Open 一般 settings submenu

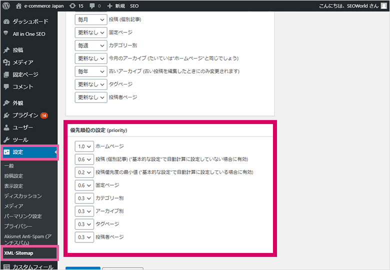(x=9, y=166)
